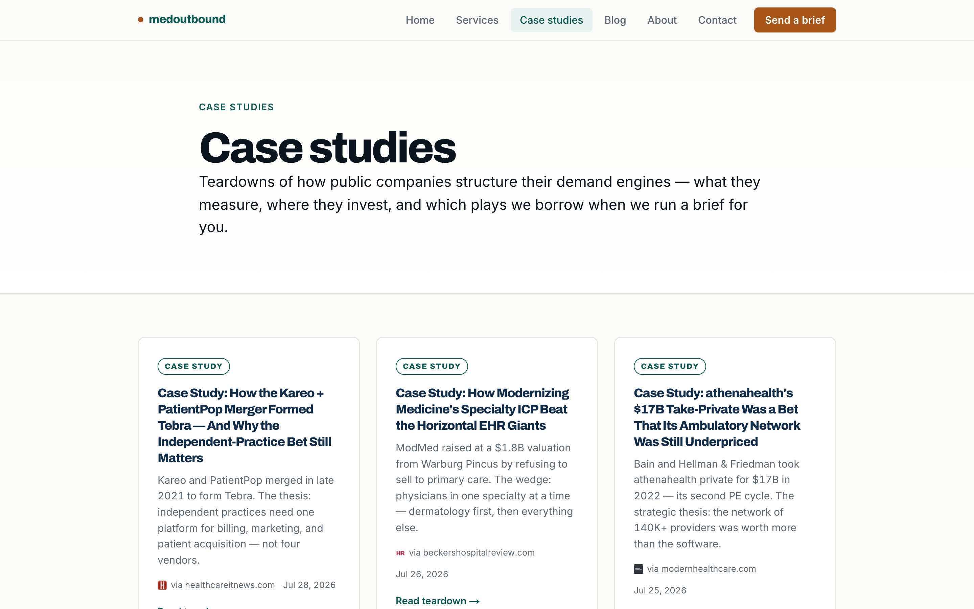Click the CASE STUDIES eyebrow label
Viewport: 974px width, 609px height.
(236, 107)
